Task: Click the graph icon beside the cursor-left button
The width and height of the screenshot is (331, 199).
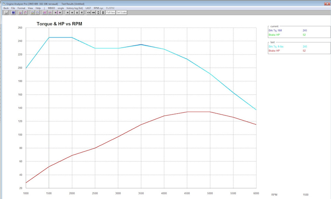Action: (50, 13)
